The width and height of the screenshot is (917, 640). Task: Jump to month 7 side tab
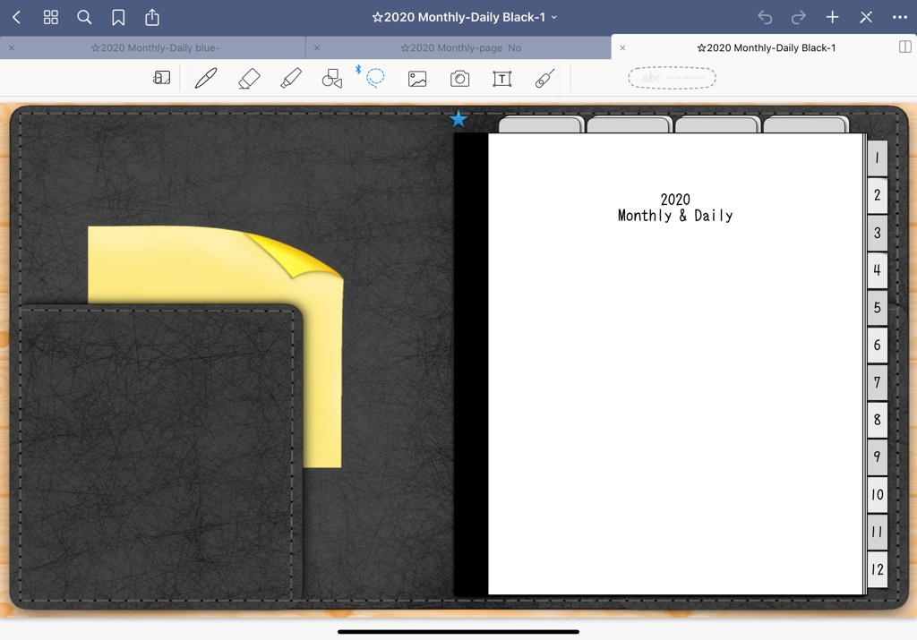coord(878,382)
